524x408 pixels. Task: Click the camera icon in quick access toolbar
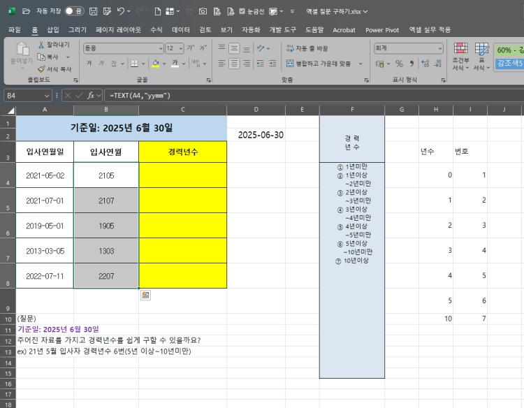(203, 11)
